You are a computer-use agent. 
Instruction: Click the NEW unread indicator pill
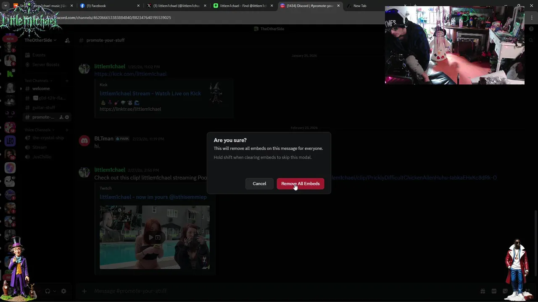tap(10, 39)
